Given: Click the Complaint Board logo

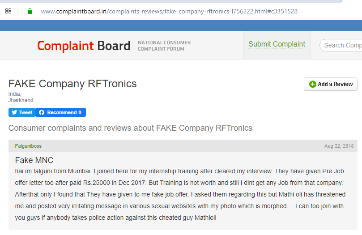Looking at the screenshot, I should click(84, 46).
